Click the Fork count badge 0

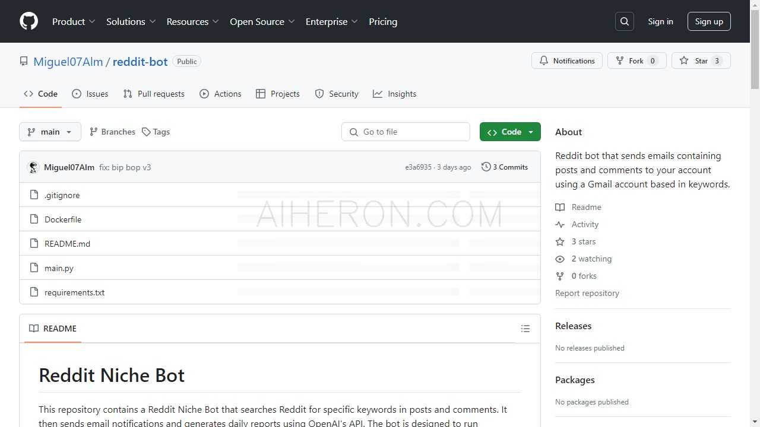(653, 60)
